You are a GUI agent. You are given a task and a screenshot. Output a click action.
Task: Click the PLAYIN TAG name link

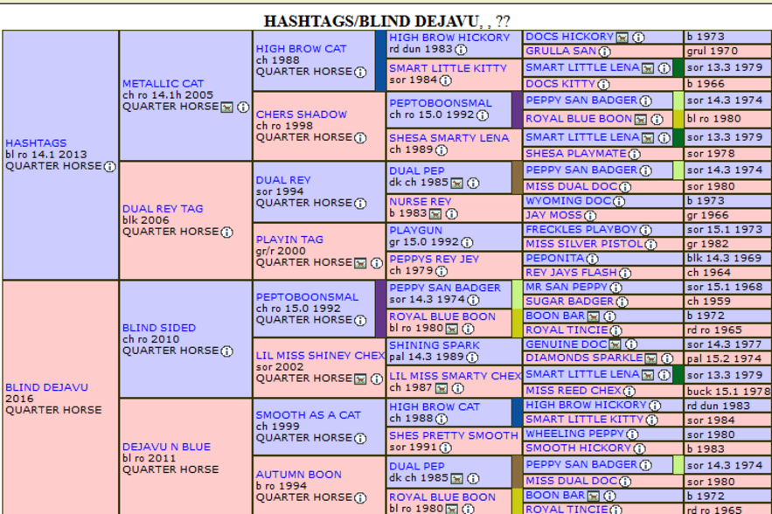click(289, 240)
